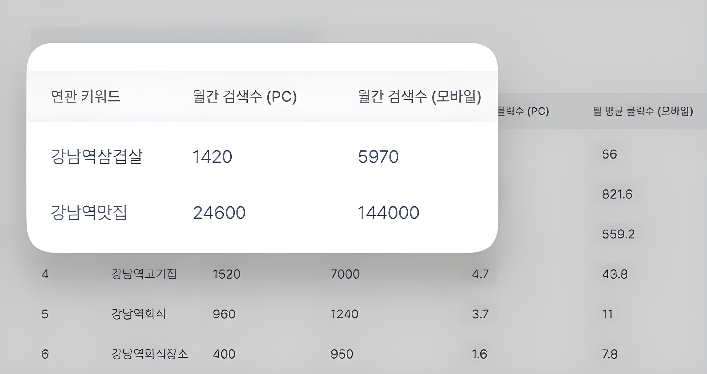Sort by 월간 검색수 (모바일) header
707x374 pixels.
click(x=419, y=96)
